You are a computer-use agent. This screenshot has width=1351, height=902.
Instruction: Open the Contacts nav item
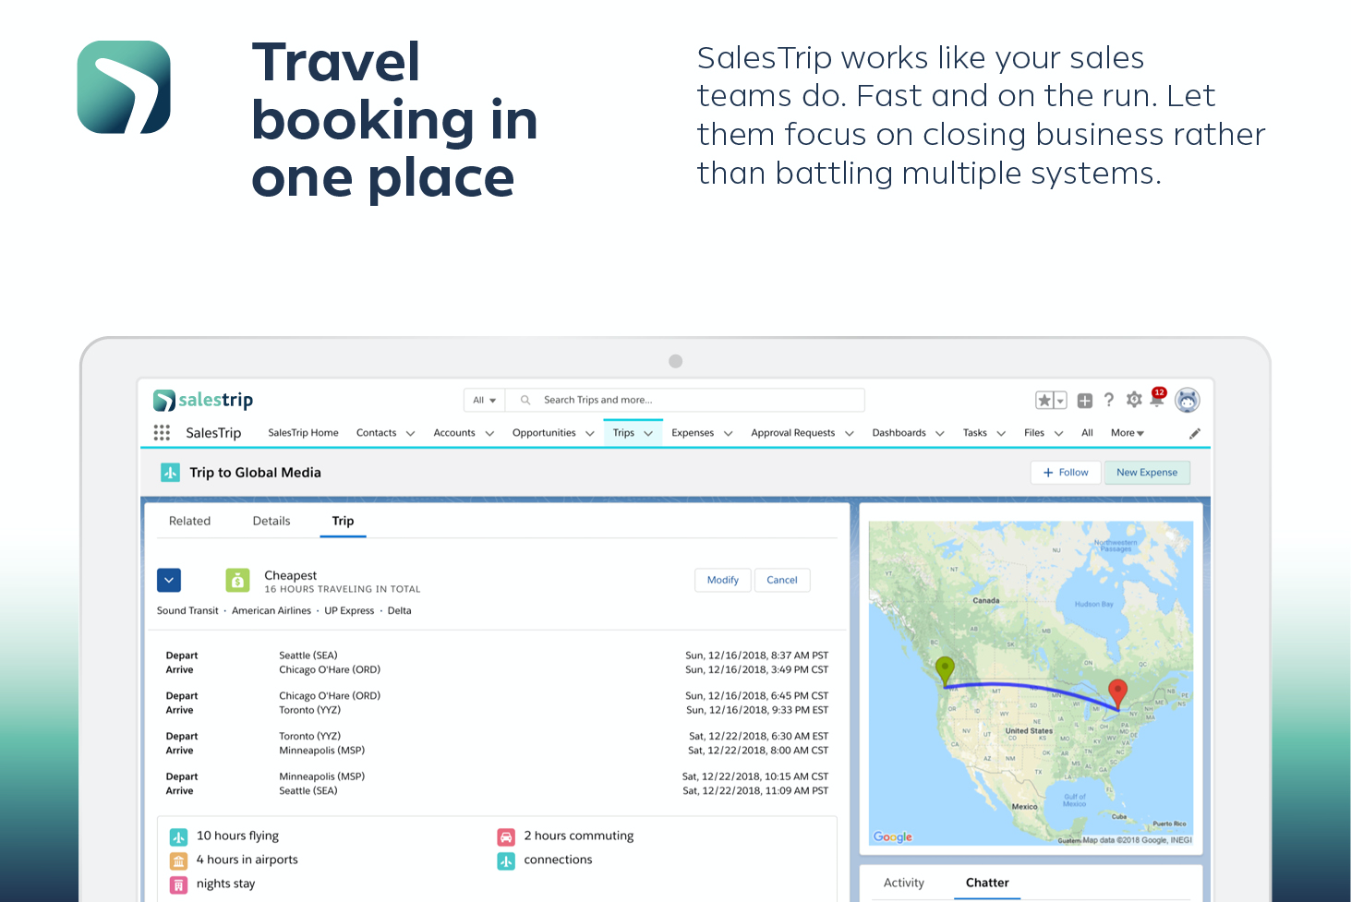tap(377, 433)
